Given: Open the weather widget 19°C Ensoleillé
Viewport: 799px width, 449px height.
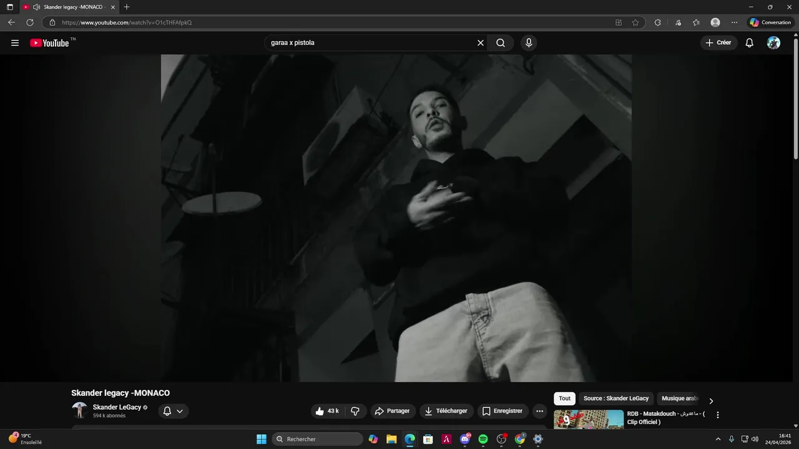Looking at the screenshot, I should [x=25, y=439].
